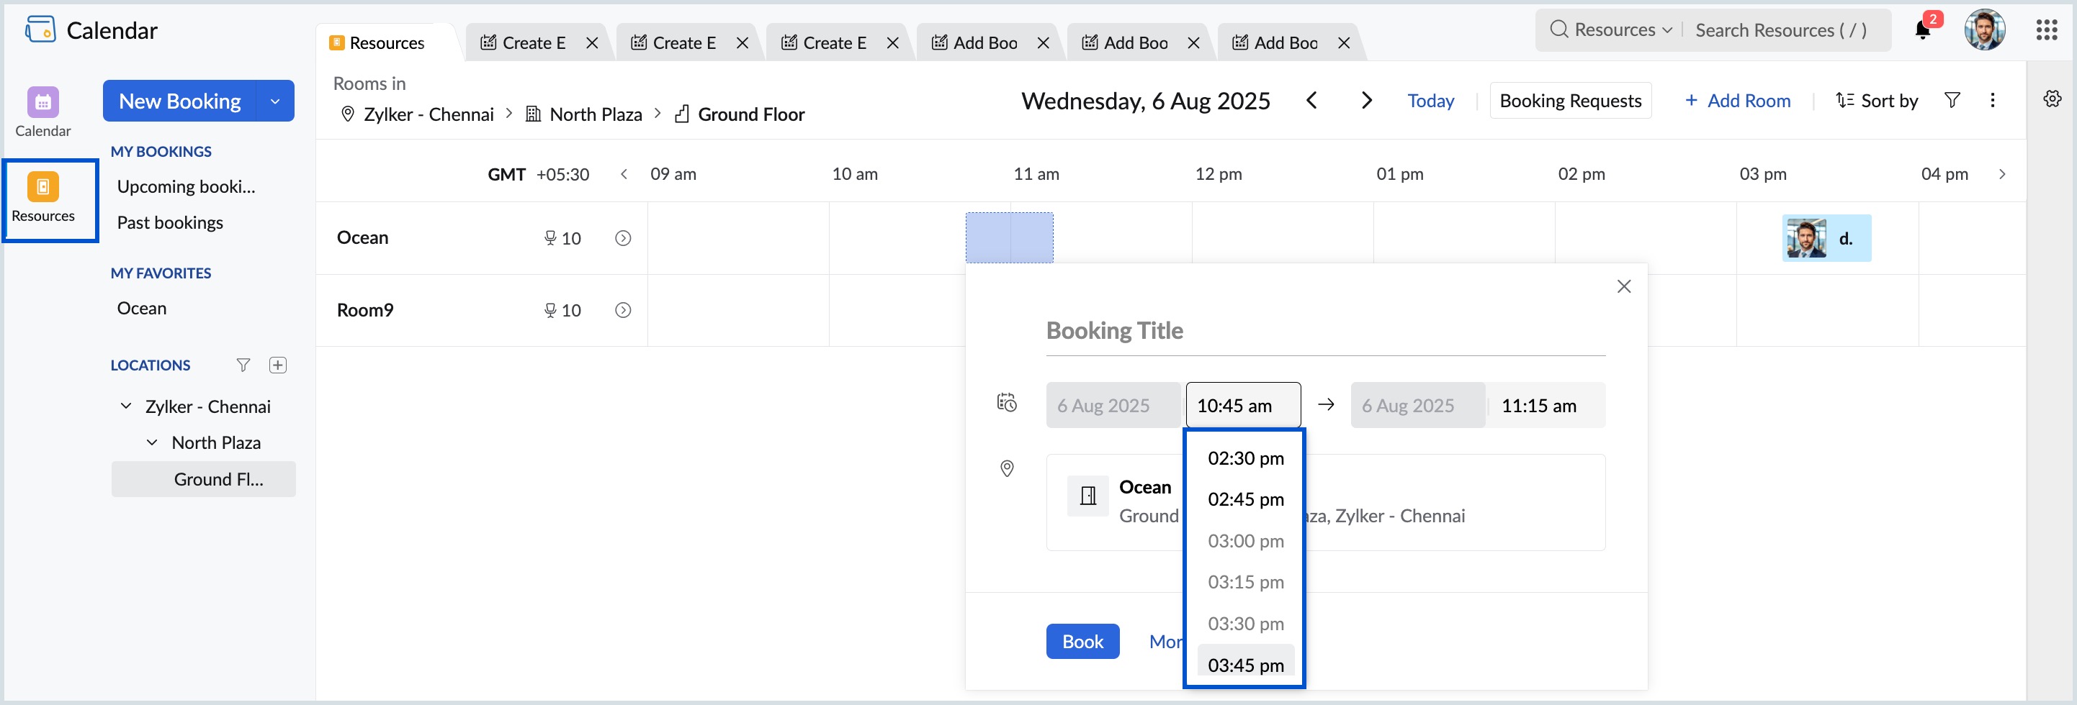Viewport: 2077px width, 705px height.
Task: Click the New Booking button
Action: click(180, 101)
